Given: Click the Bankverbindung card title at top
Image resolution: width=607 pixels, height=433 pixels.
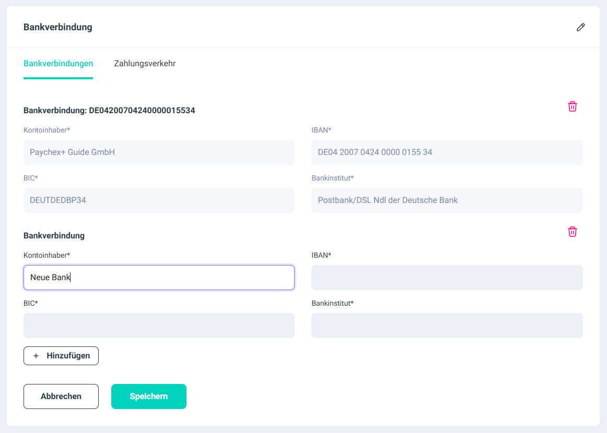Looking at the screenshot, I should [58, 27].
